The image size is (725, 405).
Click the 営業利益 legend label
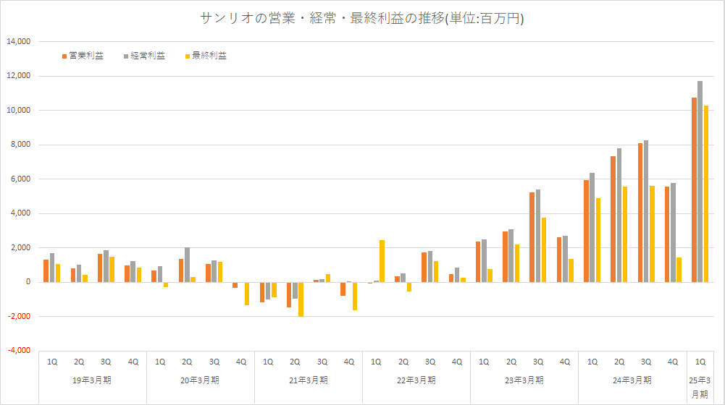(86, 56)
